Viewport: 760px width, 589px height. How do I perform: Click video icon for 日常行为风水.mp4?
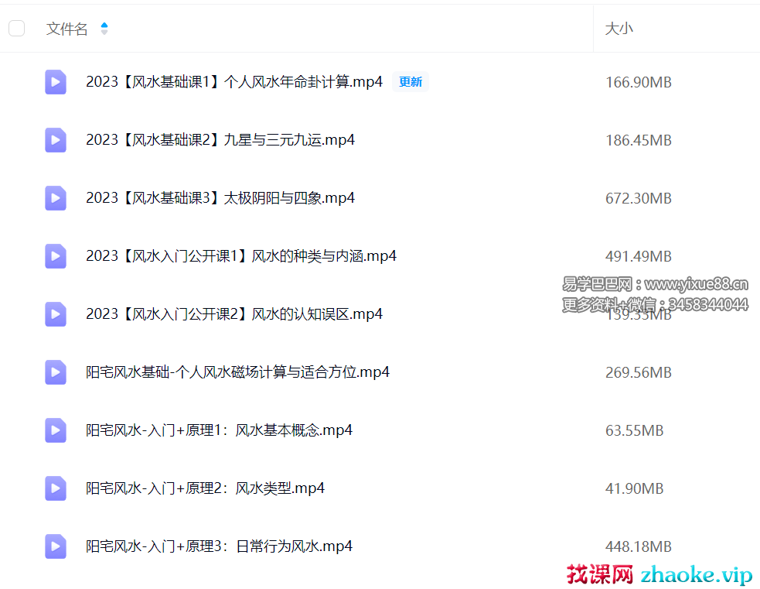coord(55,546)
